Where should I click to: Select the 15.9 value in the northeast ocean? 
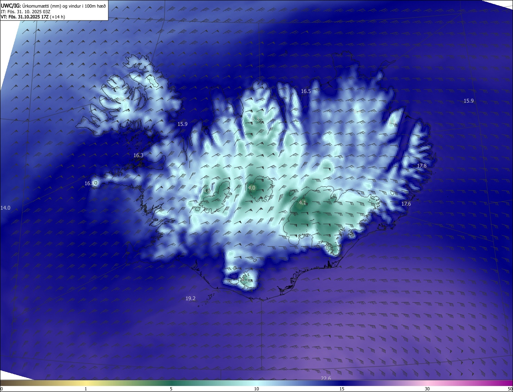[469, 101]
